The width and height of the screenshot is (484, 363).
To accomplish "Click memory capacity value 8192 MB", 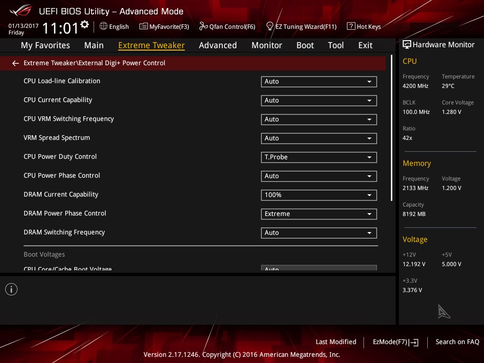I will pos(414,214).
